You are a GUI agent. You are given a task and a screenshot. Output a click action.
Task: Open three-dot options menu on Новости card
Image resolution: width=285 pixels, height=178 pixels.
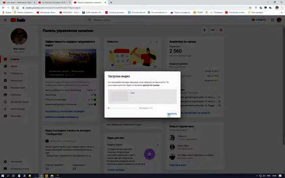[x=150, y=42]
